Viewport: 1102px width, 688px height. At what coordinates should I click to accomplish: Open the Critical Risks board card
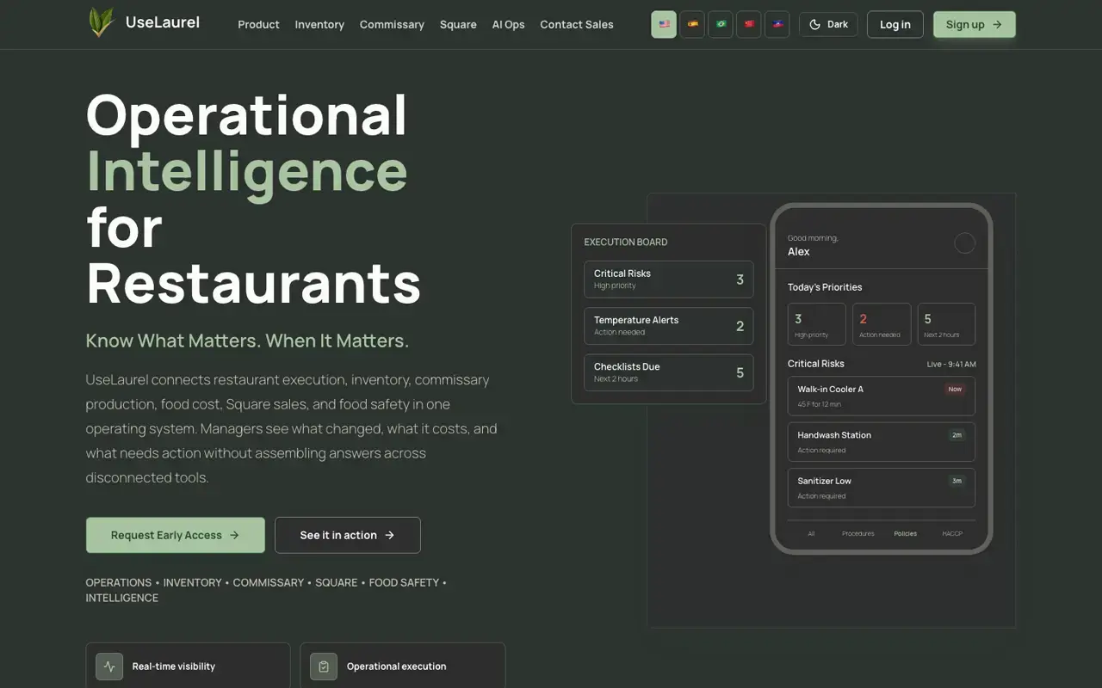pos(669,279)
